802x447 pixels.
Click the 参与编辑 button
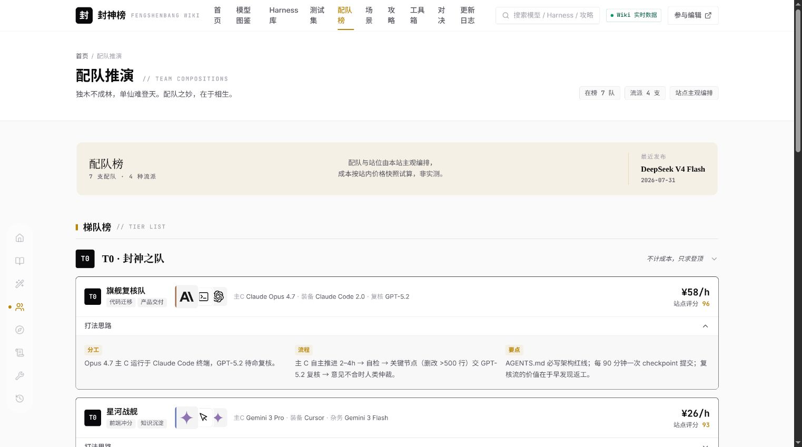click(693, 15)
